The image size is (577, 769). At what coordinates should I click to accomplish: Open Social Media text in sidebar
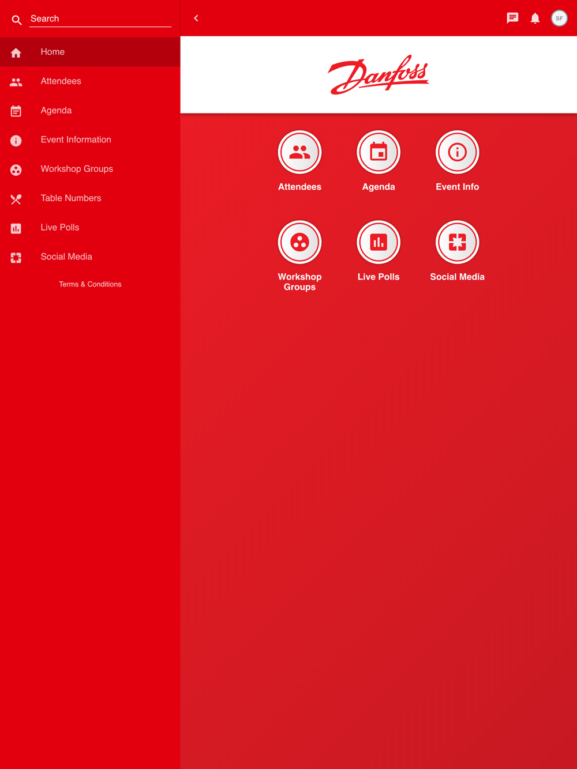66,257
